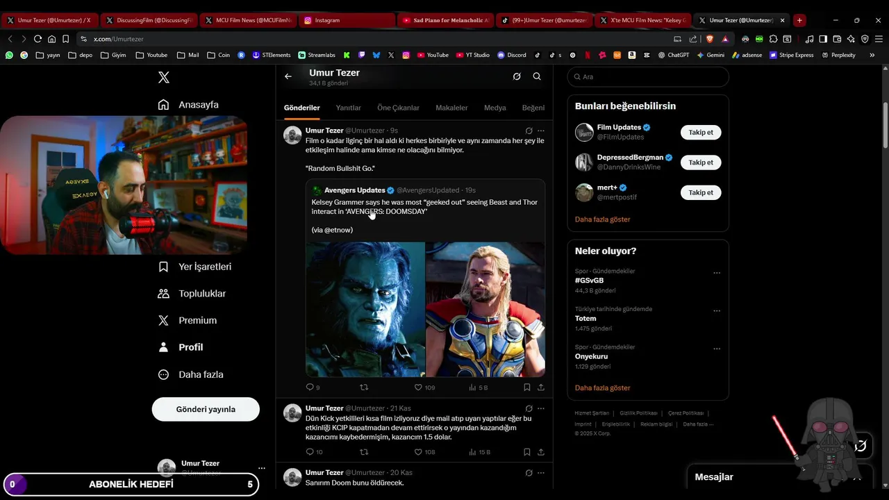
Task: Click Daha fazla göster under suggestions
Action: point(603,219)
